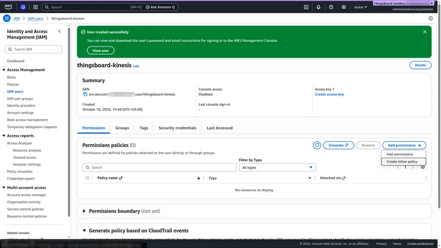Launch the CloudShell terminal icon
The width and height of the screenshot is (441, 248).
pos(306,7)
